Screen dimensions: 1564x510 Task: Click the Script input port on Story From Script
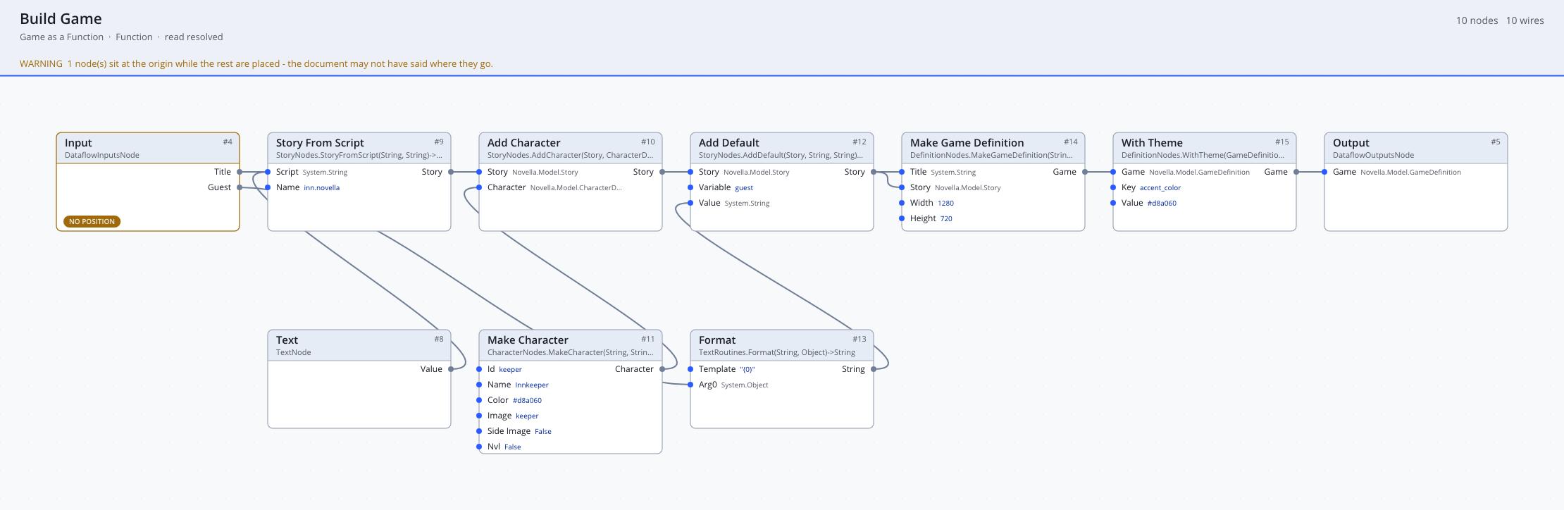268,172
